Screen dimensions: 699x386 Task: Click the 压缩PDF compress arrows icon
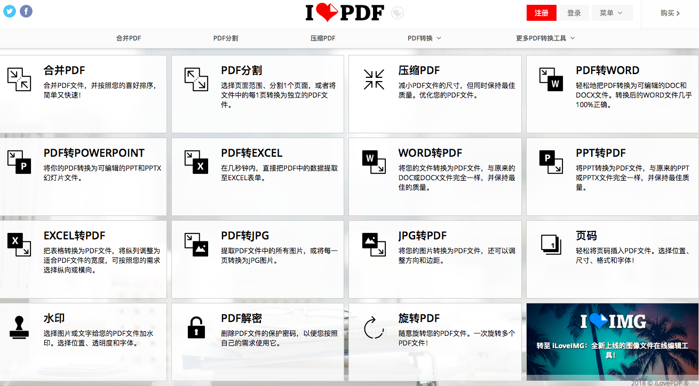pos(374,79)
